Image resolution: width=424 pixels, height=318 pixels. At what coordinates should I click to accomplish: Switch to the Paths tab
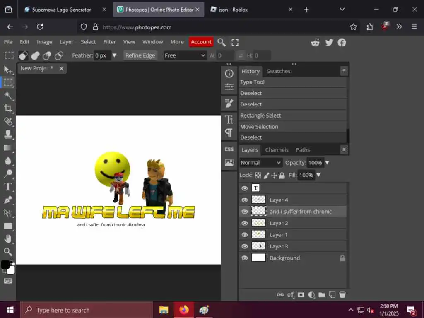coord(303,150)
